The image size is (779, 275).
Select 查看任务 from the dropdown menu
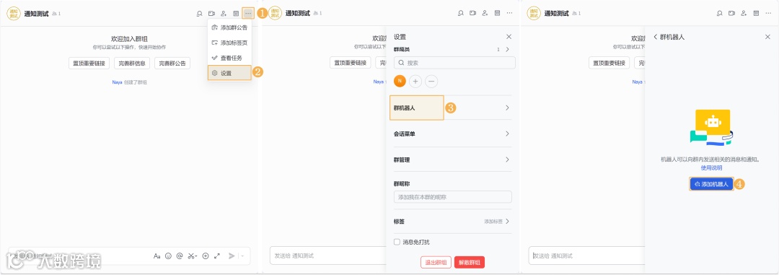[229, 58]
